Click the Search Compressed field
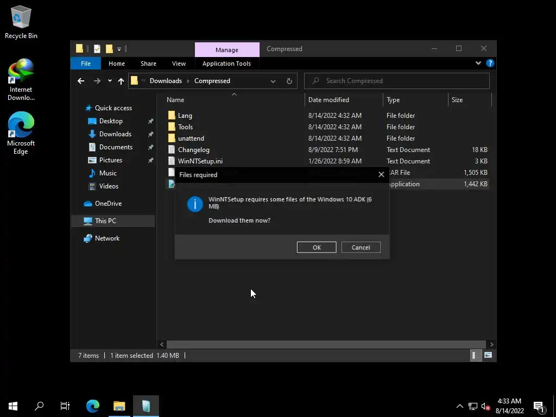This screenshot has height=417, width=556. tap(397, 81)
